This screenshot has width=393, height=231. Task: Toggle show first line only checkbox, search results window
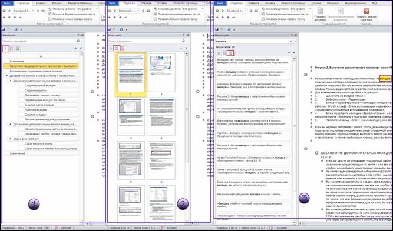pyautogui.click(x=263, y=19)
